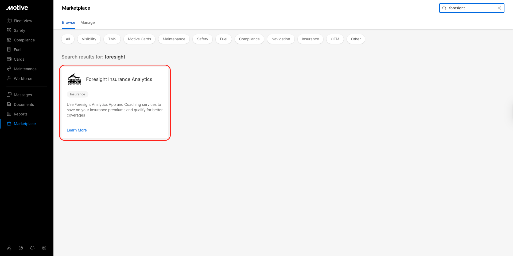This screenshot has height=256, width=513.
Task: Filter by Fuel category chip
Action: click(224, 39)
